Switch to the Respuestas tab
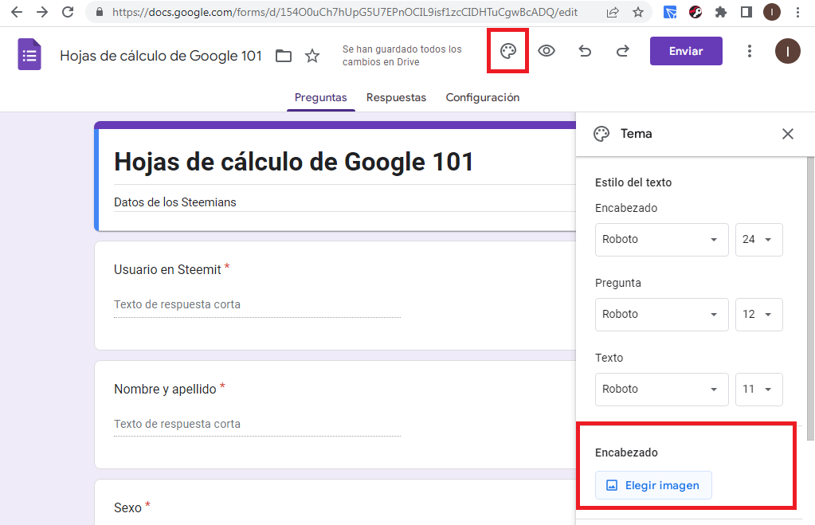This screenshot has height=525, width=815. (x=396, y=97)
